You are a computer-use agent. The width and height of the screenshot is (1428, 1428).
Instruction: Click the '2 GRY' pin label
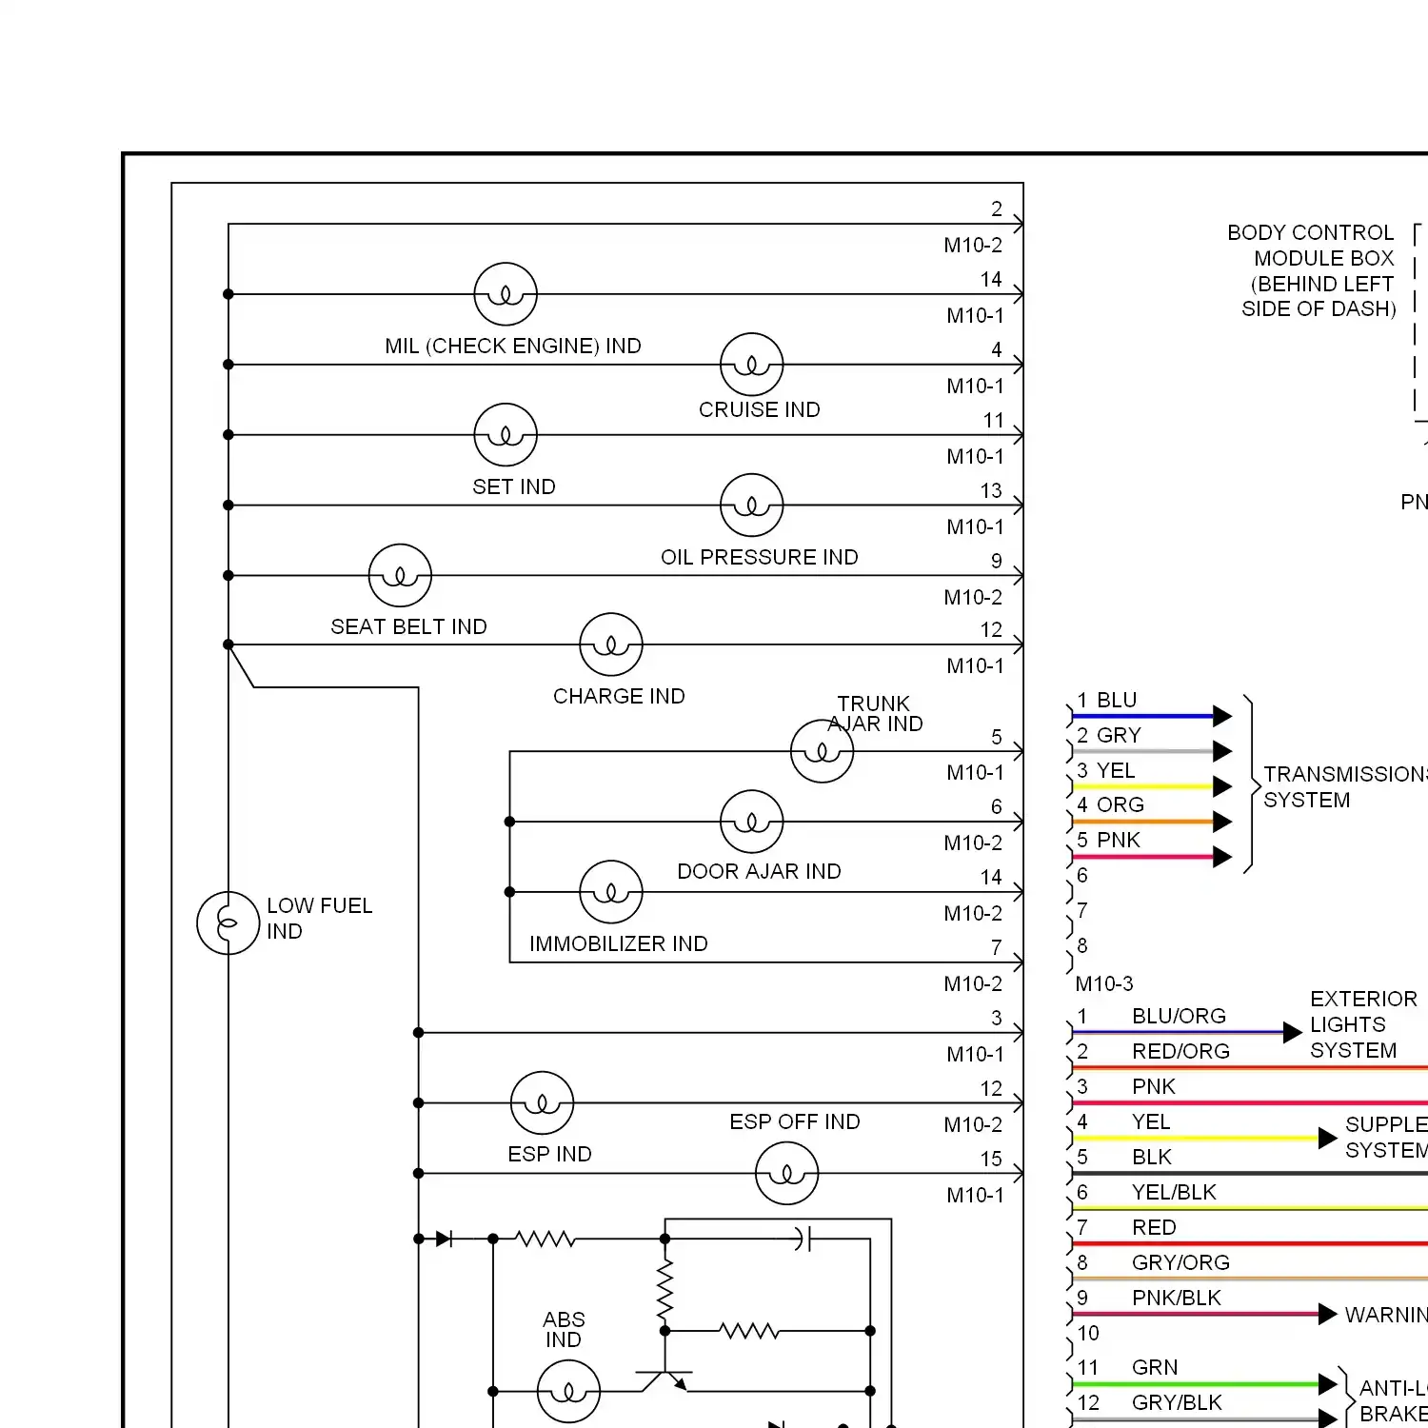coord(1108,735)
